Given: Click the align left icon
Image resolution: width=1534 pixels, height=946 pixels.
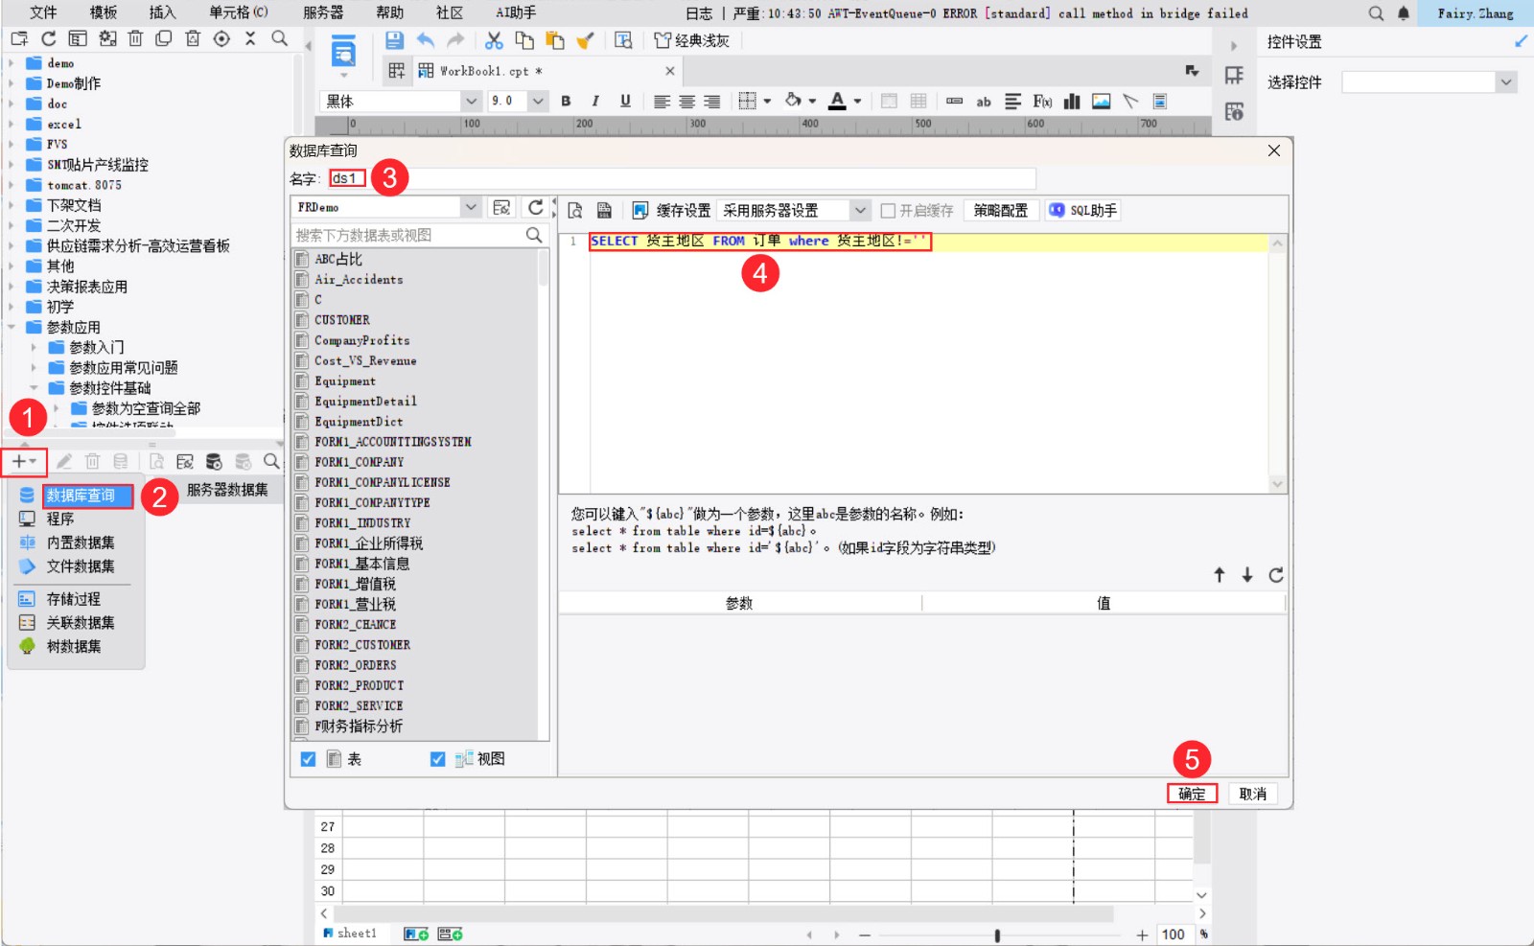Looking at the screenshot, I should (662, 101).
